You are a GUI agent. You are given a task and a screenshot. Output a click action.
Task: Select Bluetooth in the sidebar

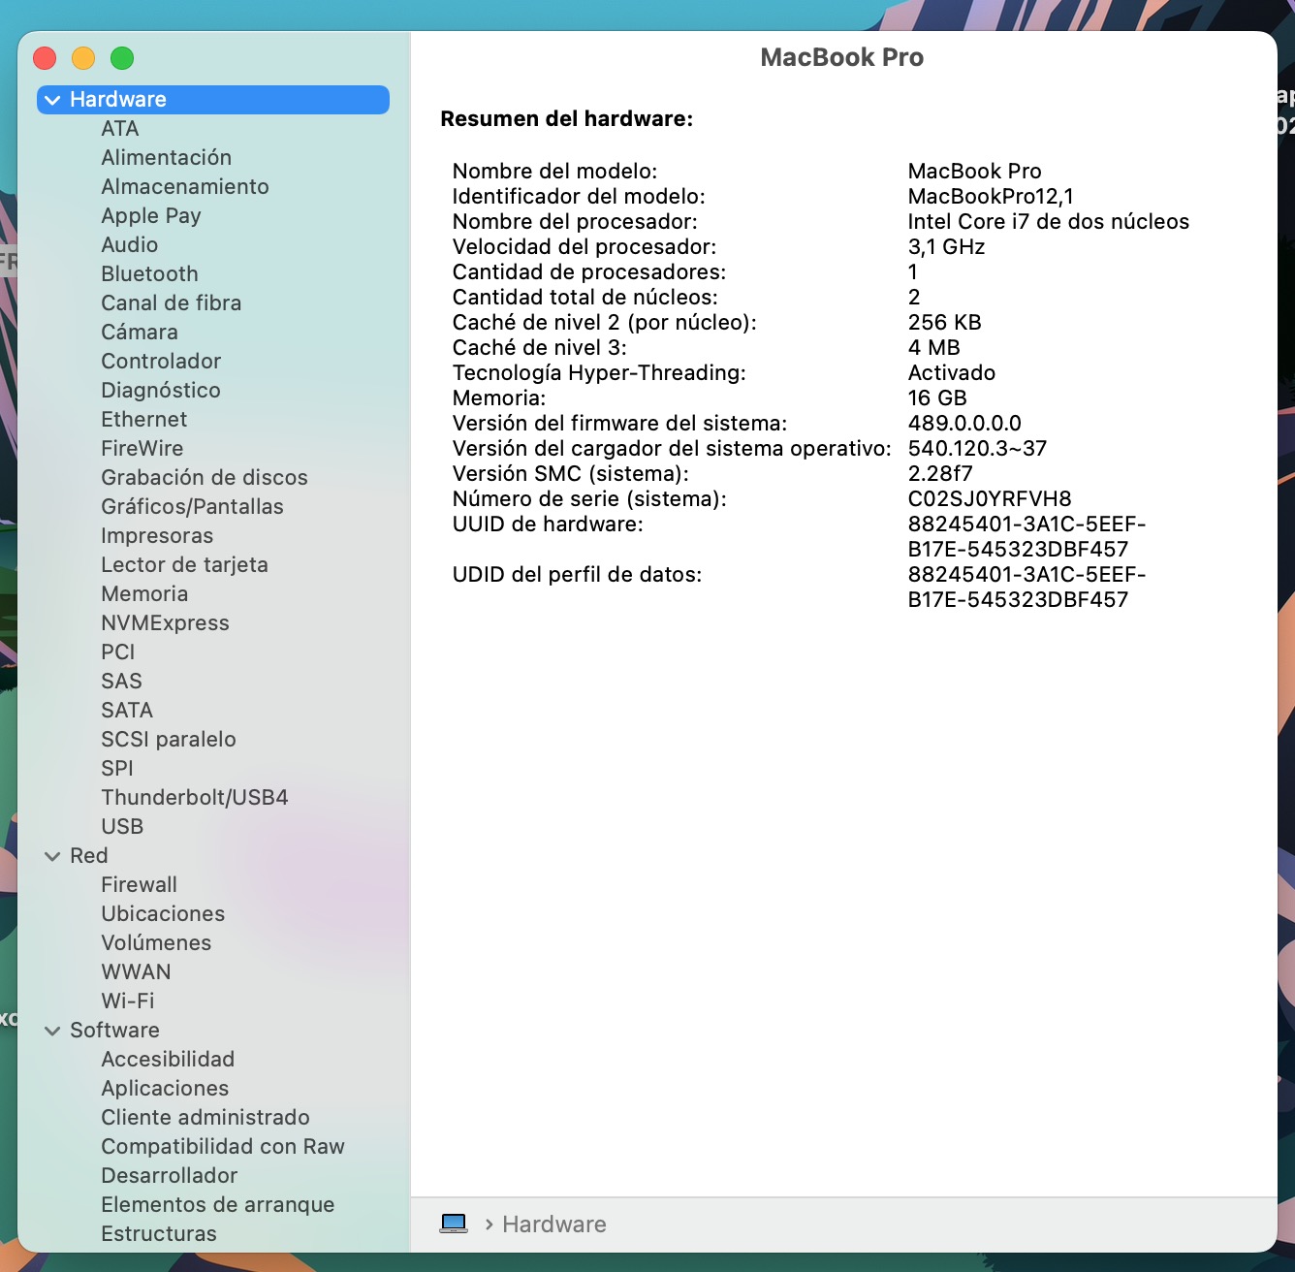pyautogui.click(x=149, y=274)
